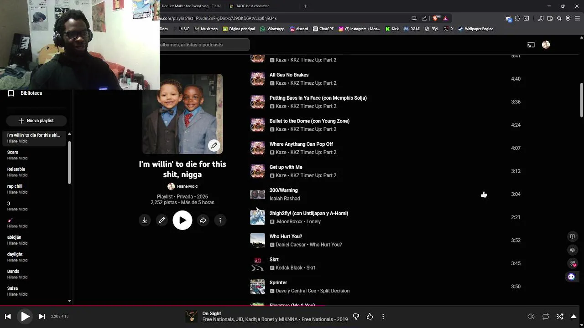Cast to a device with the cast icon
The height and width of the screenshot is (328, 584).
click(x=531, y=45)
